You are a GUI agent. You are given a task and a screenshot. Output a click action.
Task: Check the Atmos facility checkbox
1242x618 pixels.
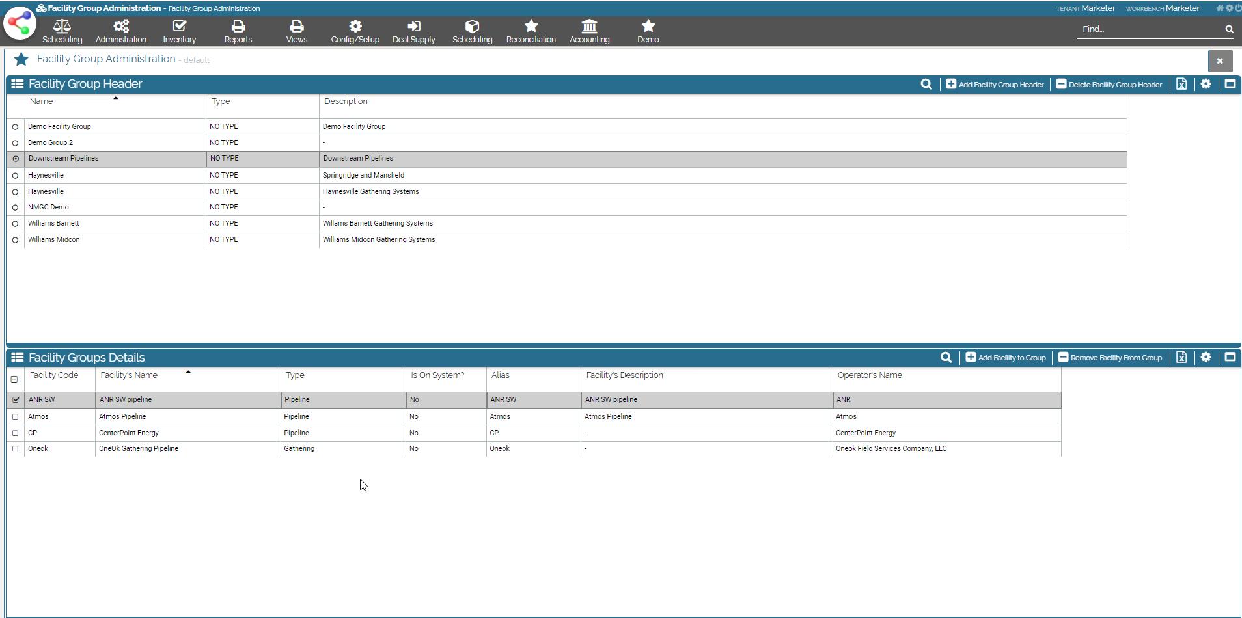click(x=16, y=417)
